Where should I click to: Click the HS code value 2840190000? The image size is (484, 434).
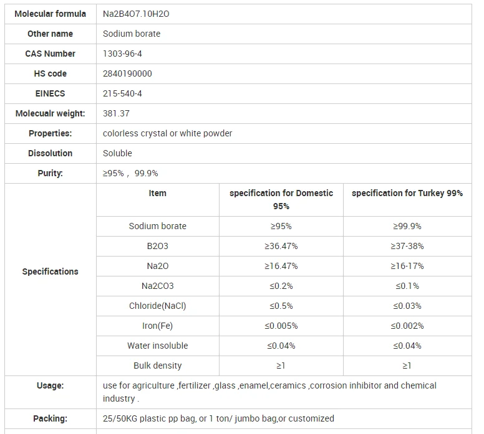pyautogui.click(x=127, y=73)
